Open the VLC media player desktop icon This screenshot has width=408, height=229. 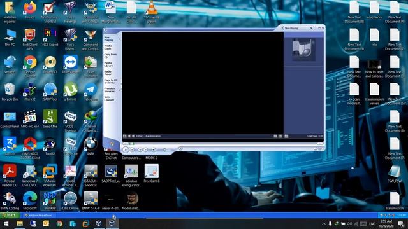(152, 12)
